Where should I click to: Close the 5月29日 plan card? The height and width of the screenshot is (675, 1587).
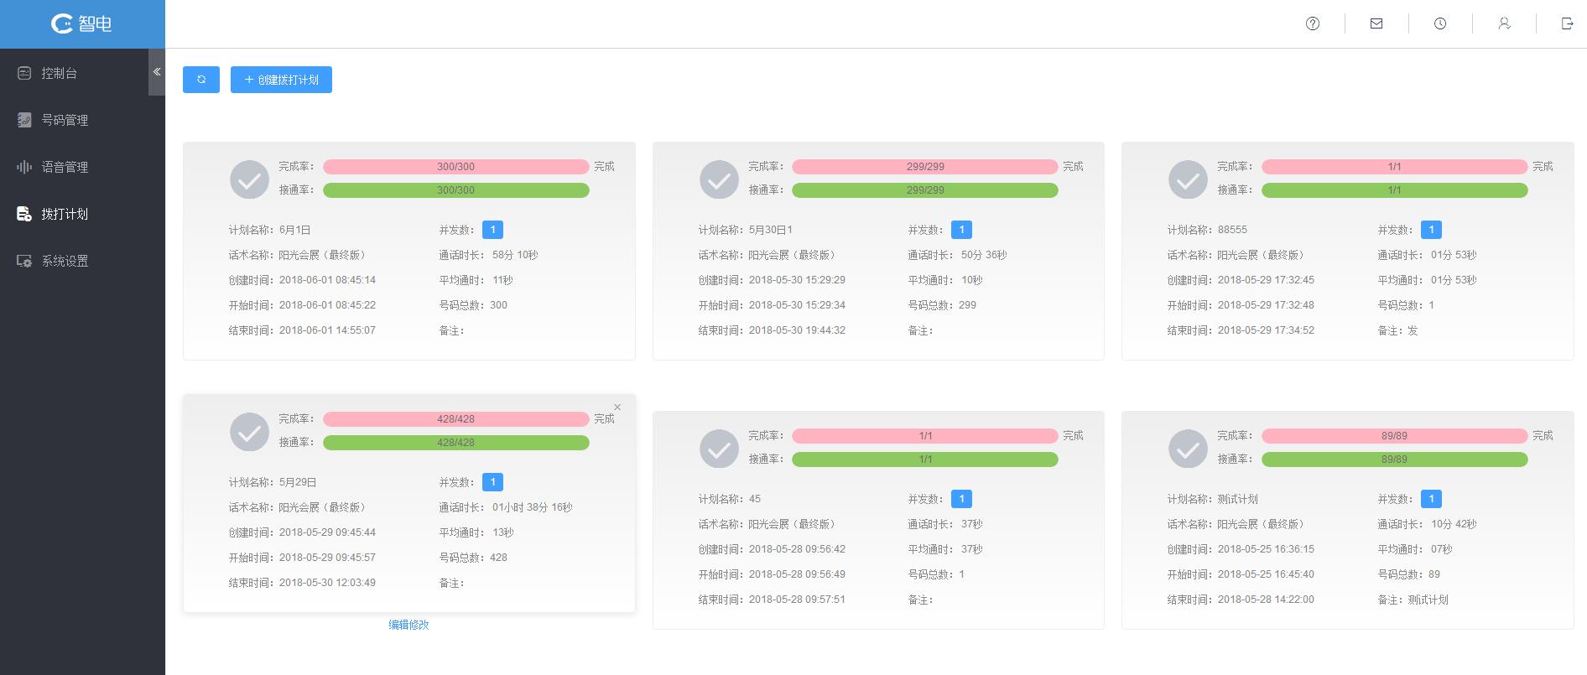point(617,407)
